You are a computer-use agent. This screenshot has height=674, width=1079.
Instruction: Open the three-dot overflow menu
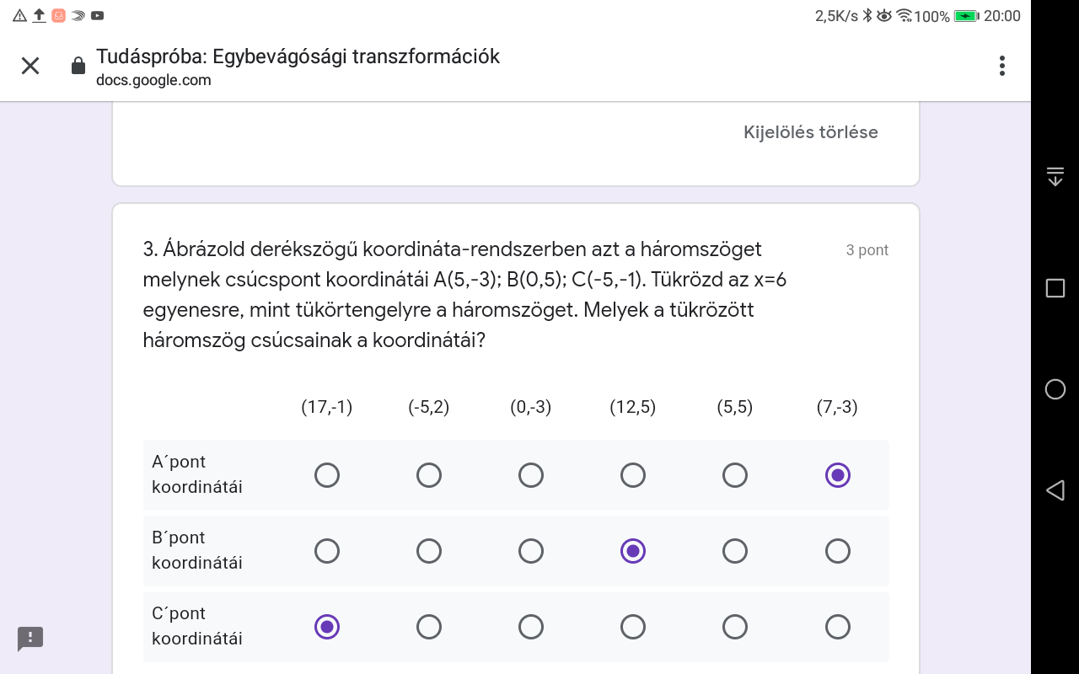click(x=1001, y=66)
